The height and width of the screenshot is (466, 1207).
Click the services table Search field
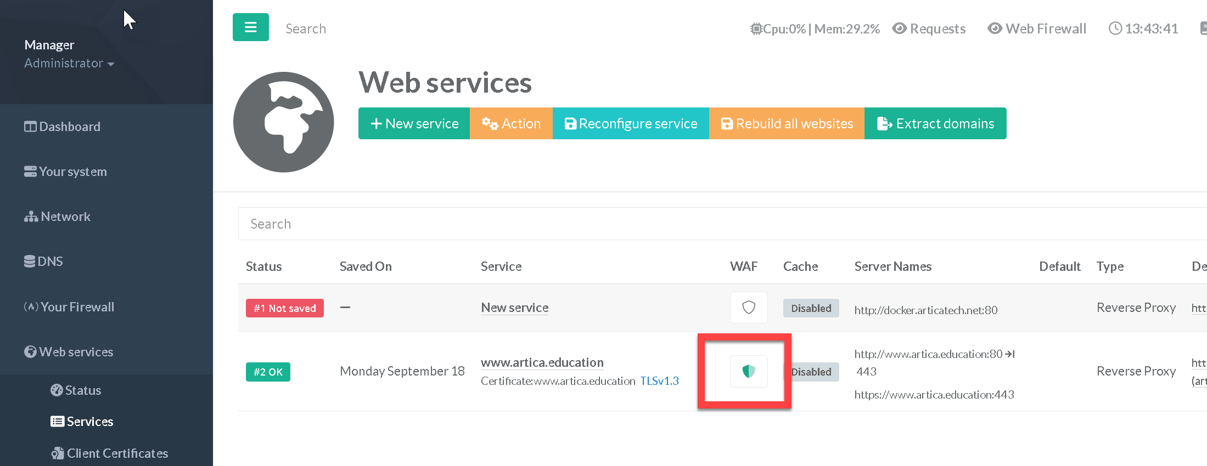(714, 224)
